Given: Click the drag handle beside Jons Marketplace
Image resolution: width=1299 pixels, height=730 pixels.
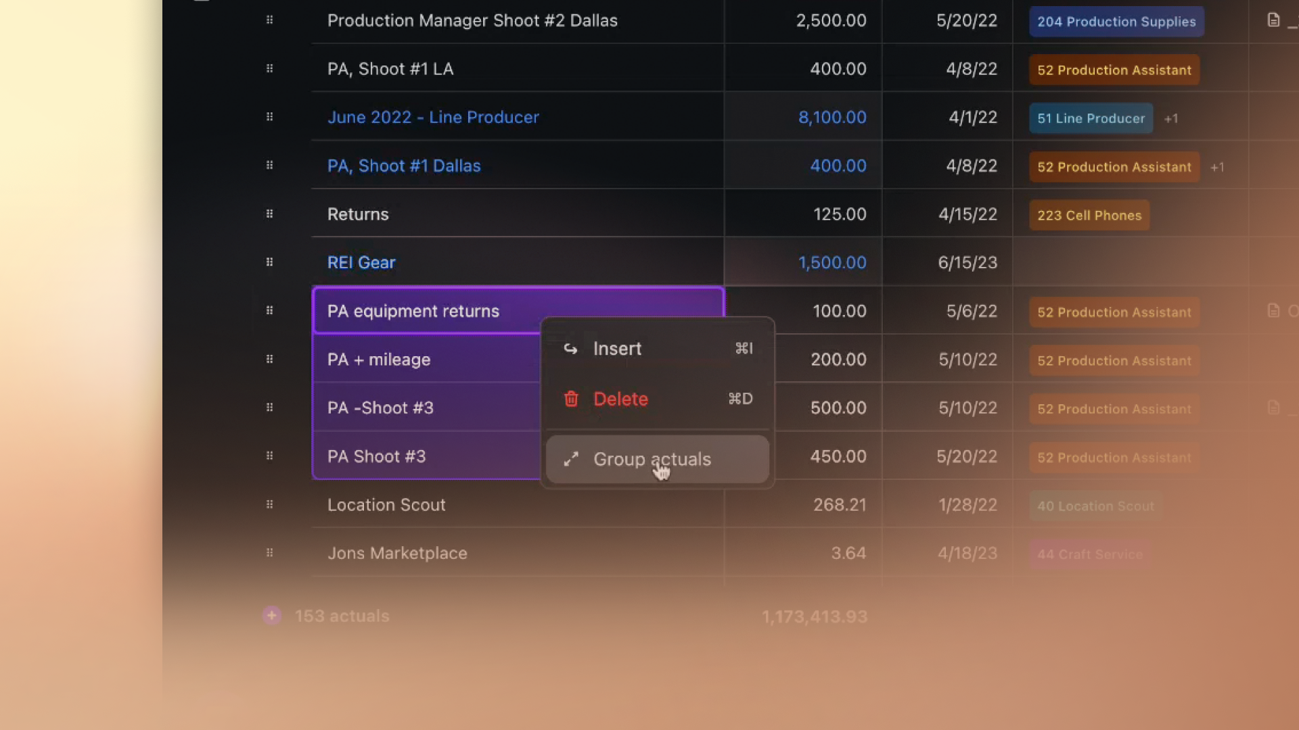Looking at the screenshot, I should pyautogui.click(x=269, y=553).
